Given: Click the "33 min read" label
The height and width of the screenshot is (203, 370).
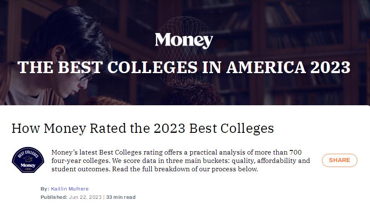Looking at the screenshot, I should (121, 197).
